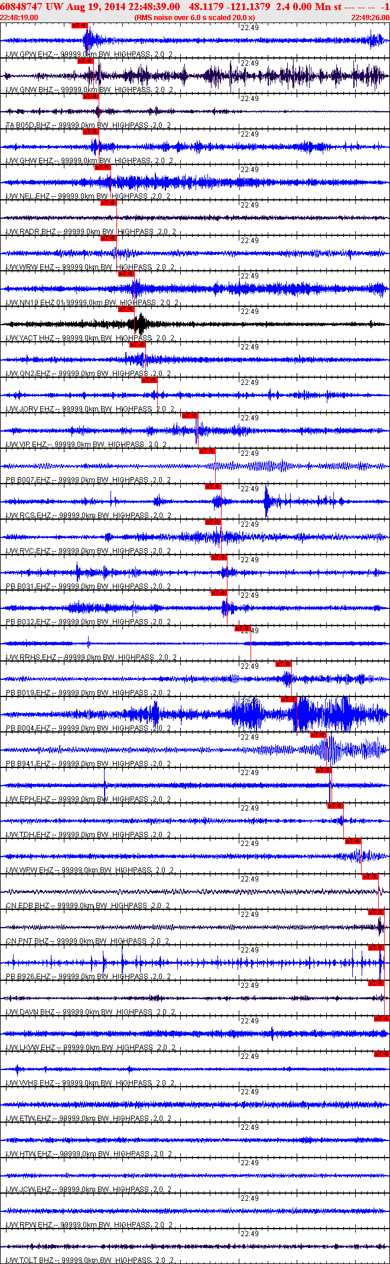Click the start time 22:48:19.00 label
Viewport: 390px width, 1264px height.
19,18
